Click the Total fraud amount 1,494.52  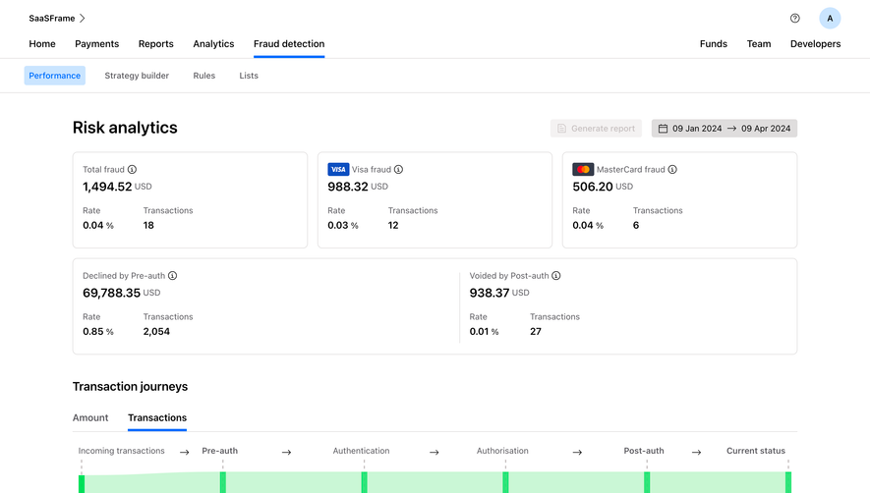click(107, 187)
